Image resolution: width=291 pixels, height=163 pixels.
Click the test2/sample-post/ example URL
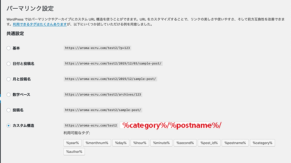pos(103,110)
